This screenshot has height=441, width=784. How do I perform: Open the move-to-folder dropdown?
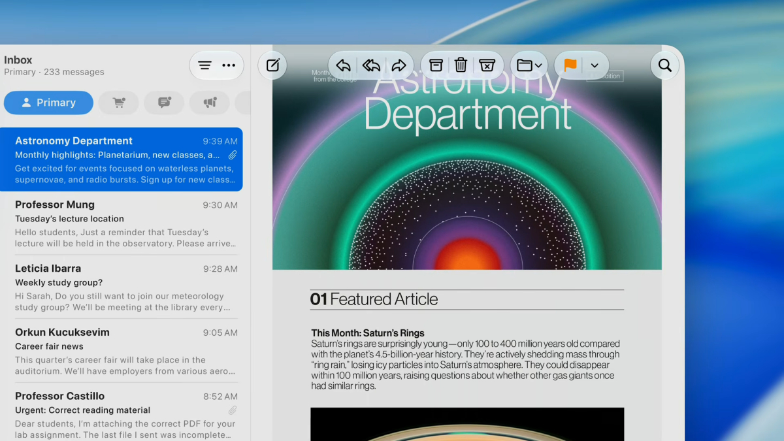coord(529,65)
